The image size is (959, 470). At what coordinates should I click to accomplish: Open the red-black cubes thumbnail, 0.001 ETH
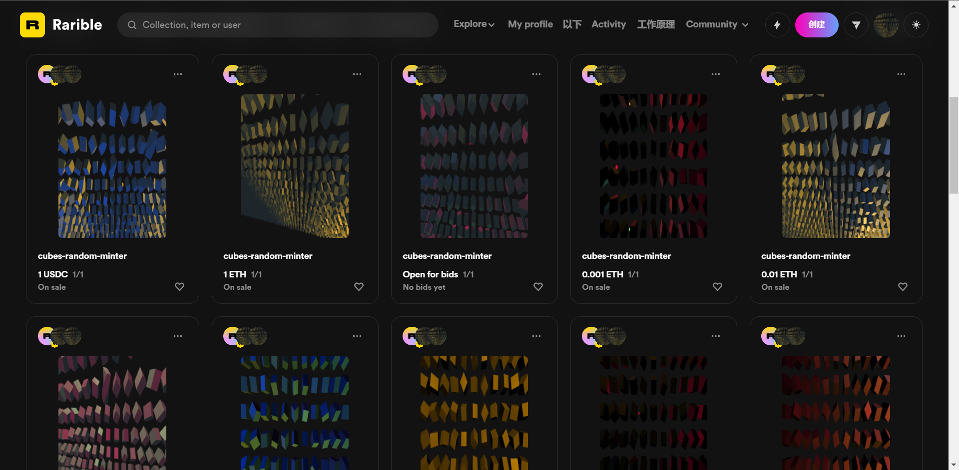pos(653,166)
